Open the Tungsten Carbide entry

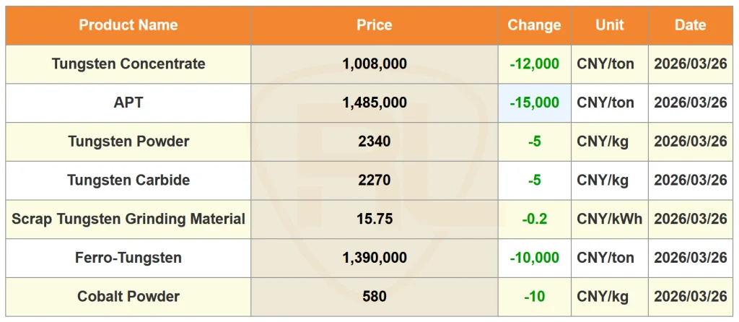pyautogui.click(x=128, y=180)
